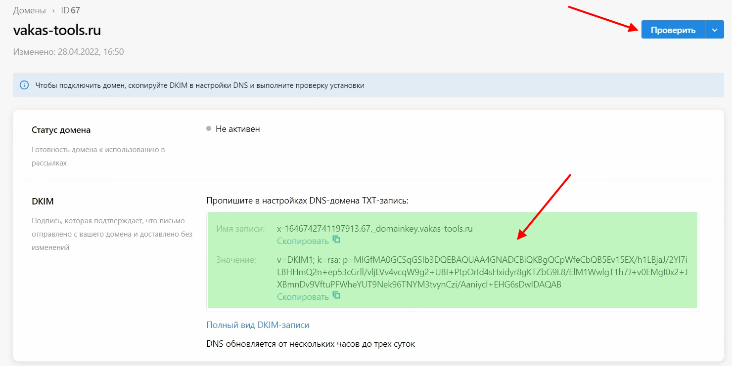Click ID 67 in the breadcrumb
The height and width of the screenshot is (366, 732).
click(70, 10)
